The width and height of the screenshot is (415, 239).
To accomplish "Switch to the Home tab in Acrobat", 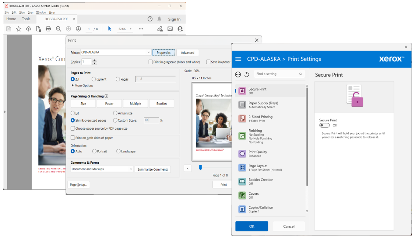I will pos(11,19).
